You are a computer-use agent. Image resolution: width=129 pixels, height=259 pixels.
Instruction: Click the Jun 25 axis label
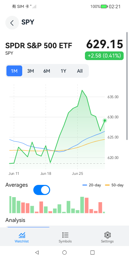click(77, 174)
